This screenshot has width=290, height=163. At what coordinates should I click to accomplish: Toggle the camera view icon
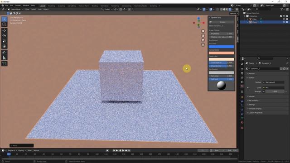click(x=203, y=40)
